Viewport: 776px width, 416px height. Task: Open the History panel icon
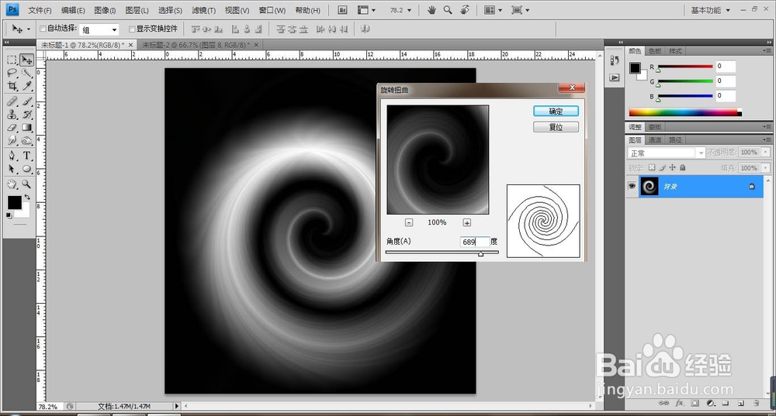614,60
